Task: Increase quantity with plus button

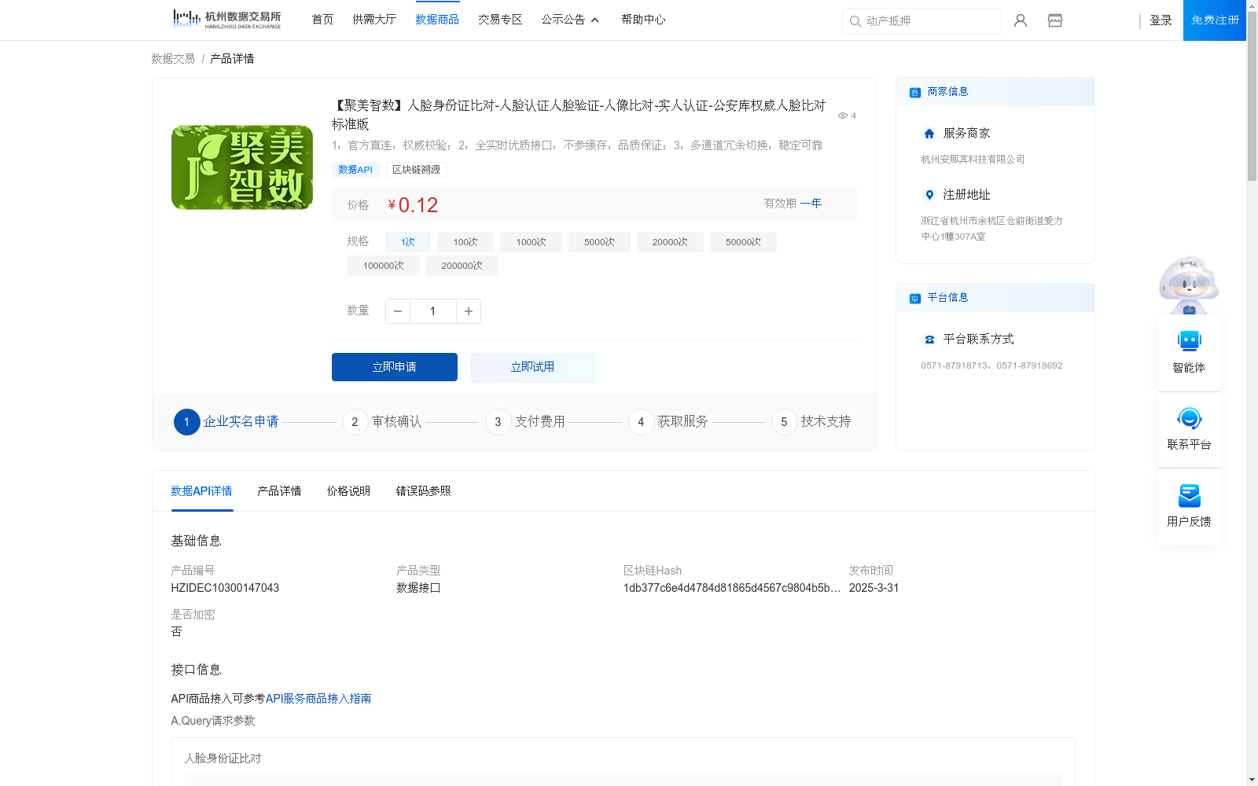Action: [x=469, y=311]
